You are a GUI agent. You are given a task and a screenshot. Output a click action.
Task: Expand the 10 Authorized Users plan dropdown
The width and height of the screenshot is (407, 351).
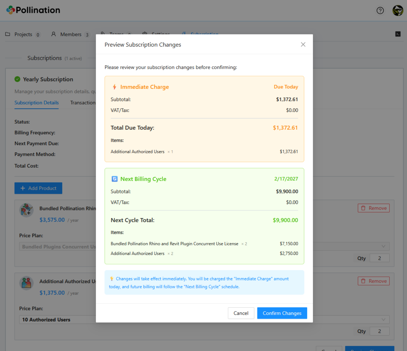click(x=383, y=319)
